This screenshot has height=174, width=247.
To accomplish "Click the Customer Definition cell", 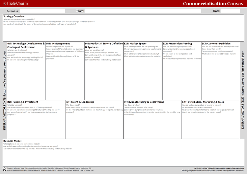I will (x=221, y=79).
